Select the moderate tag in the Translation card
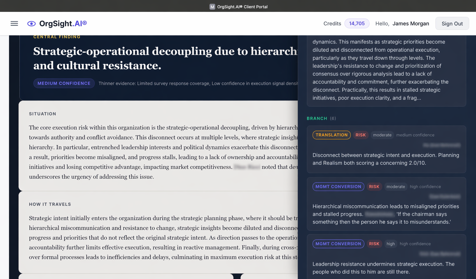Screen dimensions: 476x279 tap(382, 135)
